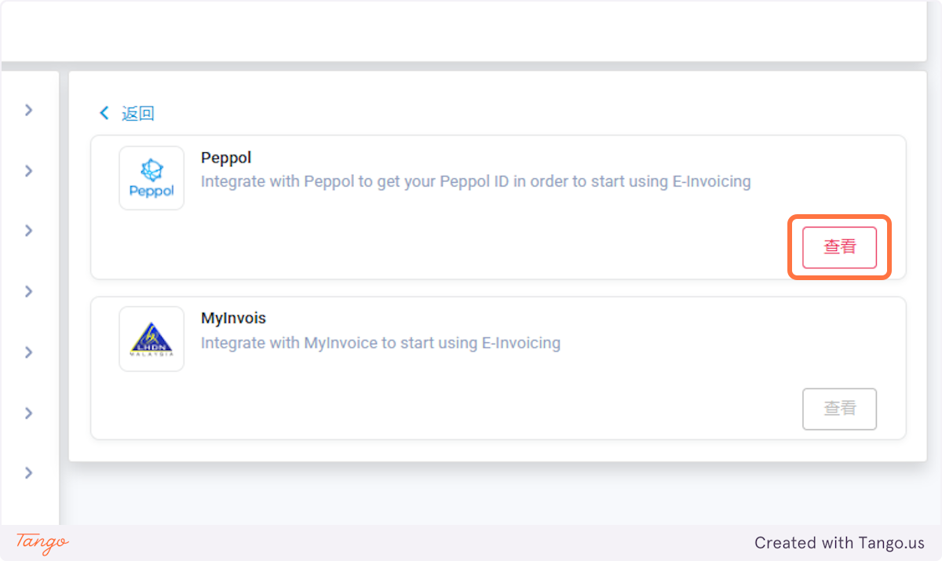Viewport: 942px width, 561px height.
Task: Expand the fifth sidebar chevron
Action: coord(29,352)
